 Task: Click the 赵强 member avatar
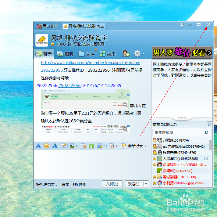tap(160, 140)
